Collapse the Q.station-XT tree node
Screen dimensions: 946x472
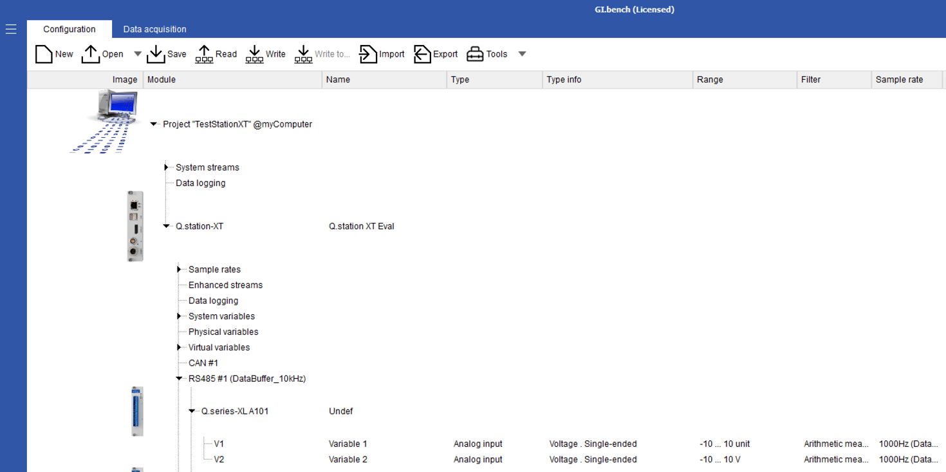167,226
